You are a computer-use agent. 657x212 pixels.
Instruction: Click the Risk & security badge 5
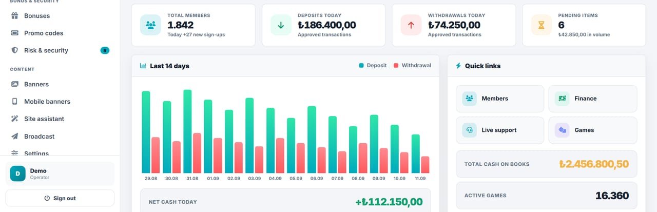pos(105,50)
